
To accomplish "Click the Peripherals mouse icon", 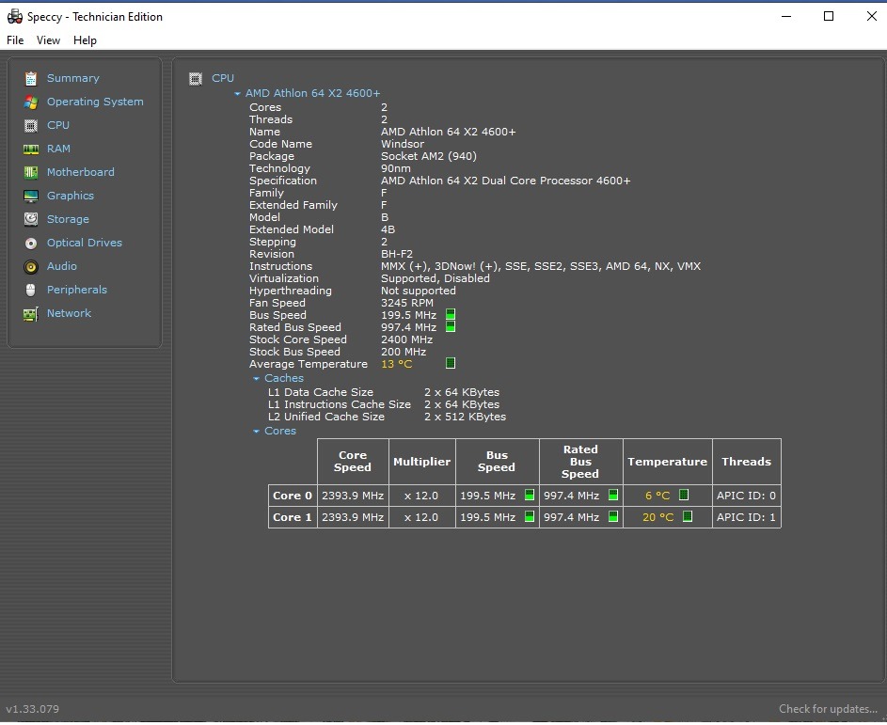I will tap(30, 291).
